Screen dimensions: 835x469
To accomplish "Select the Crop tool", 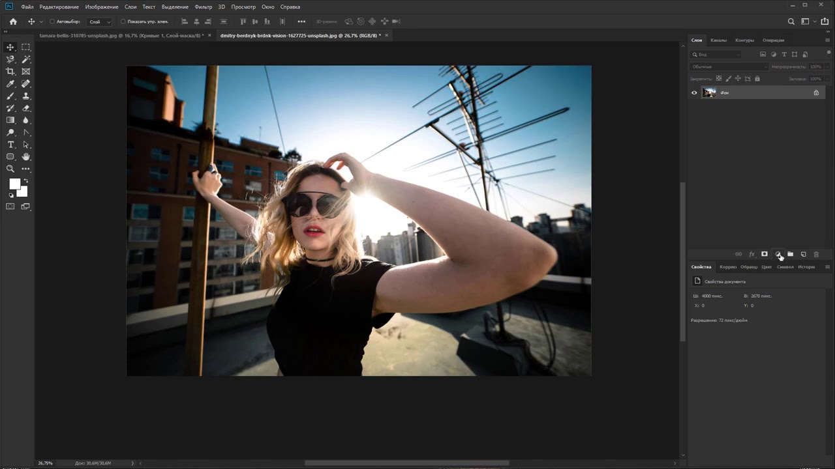I will (x=10, y=72).
